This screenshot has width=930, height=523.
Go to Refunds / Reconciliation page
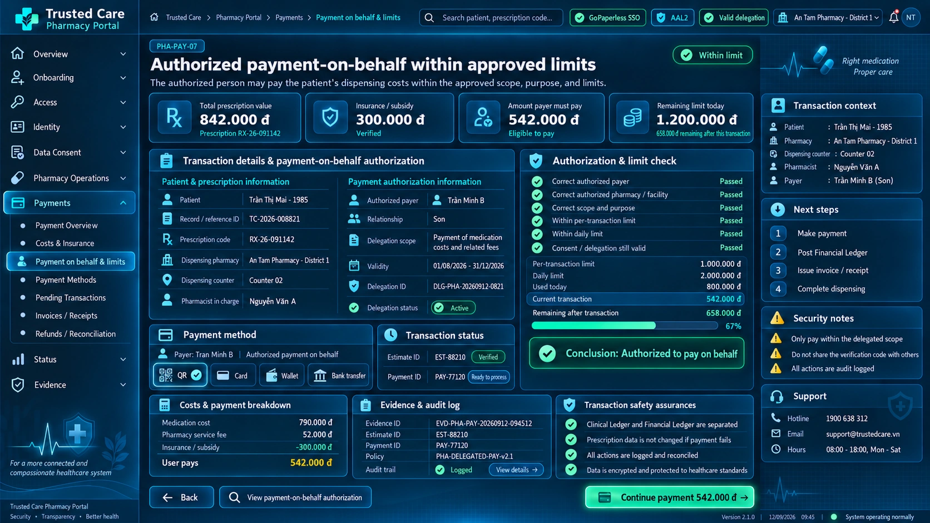click(76, 334)
